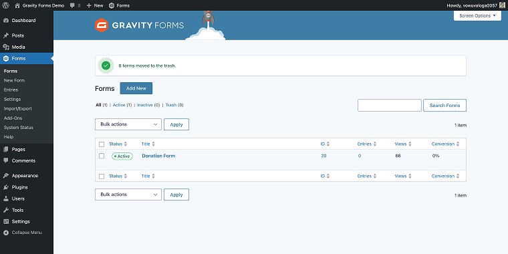Image resolution: width=508 pixels, height=254 pixels.
Task: Open the Forms Settings submenu item
Action: click(12, 99)
